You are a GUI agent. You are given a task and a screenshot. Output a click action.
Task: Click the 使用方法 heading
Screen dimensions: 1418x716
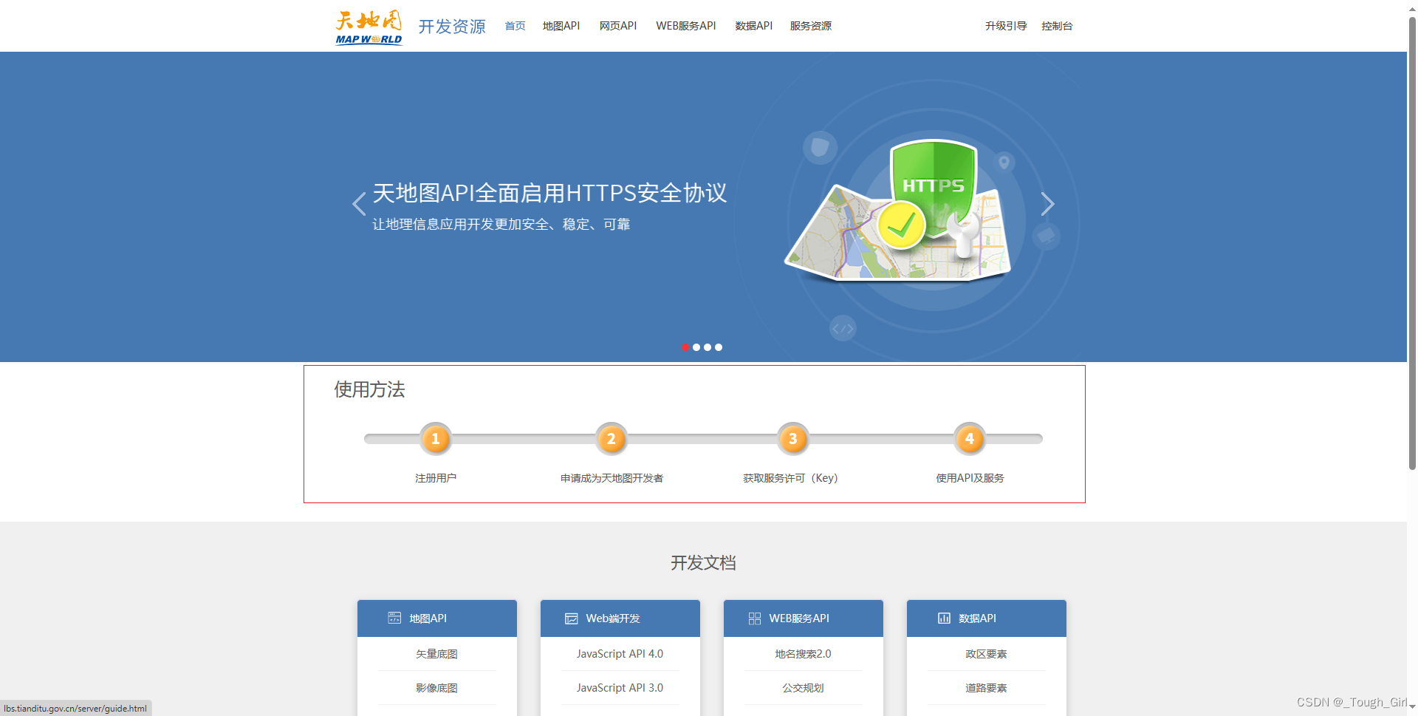point(369,389)
